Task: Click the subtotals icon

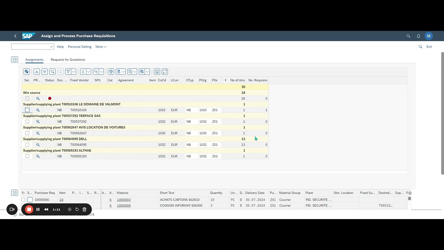Action: (96, 72)
